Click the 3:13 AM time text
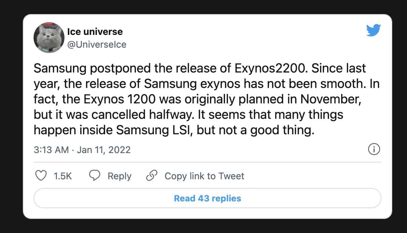The height and width of the screenshot is (233, 407). [x=51, y=150]
